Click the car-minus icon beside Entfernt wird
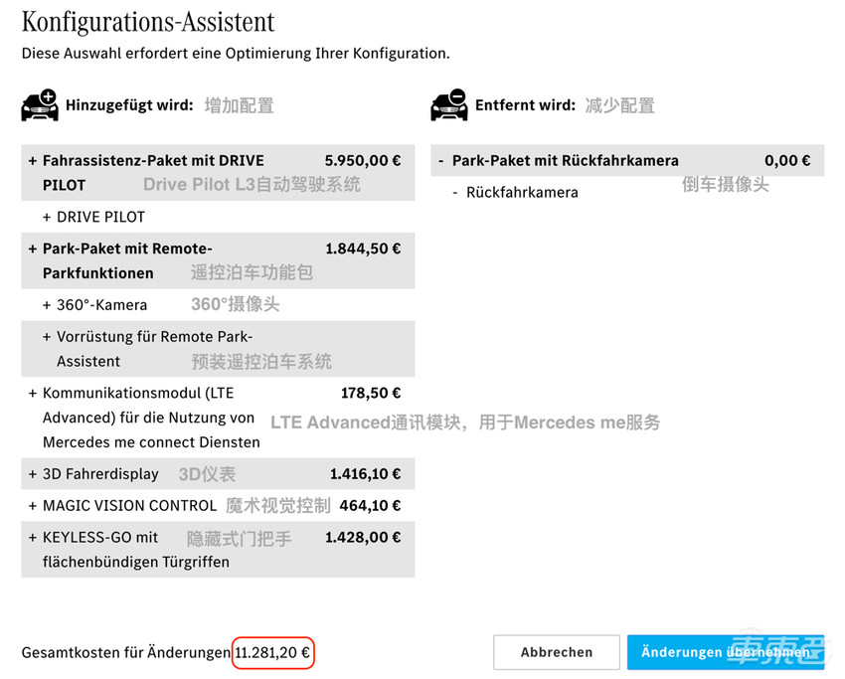The width and height of the screenshot is (845, 679). (449, 105)
